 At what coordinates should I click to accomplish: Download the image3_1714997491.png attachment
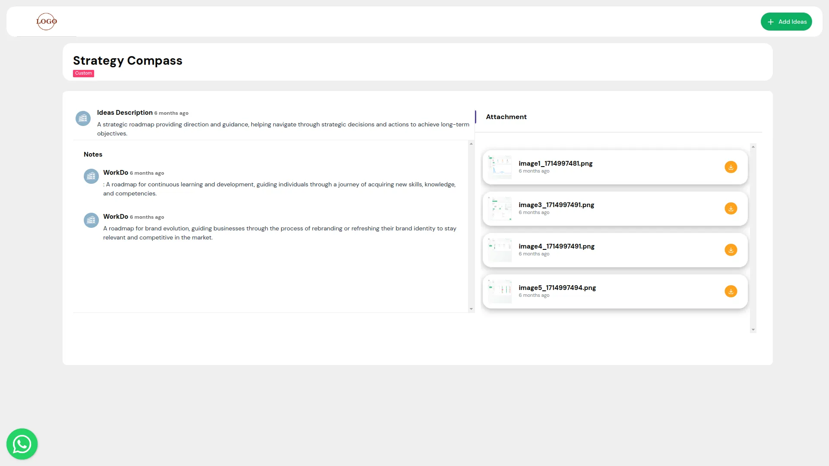[730, 208]
